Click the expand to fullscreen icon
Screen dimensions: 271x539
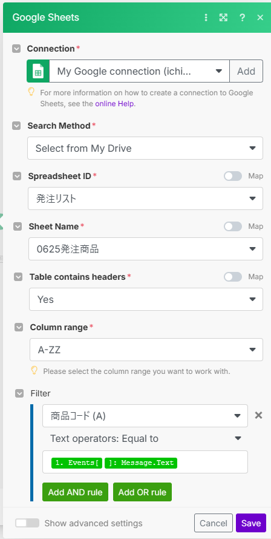coord(223,18)
